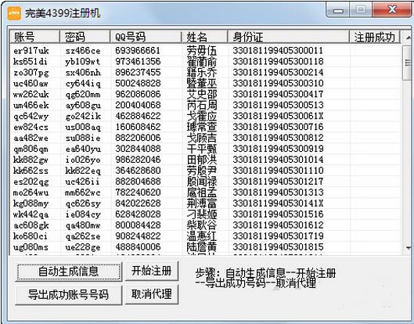Click QQ number 160608462
Viewport: 414px width, 324px height.
coord(138,127)
